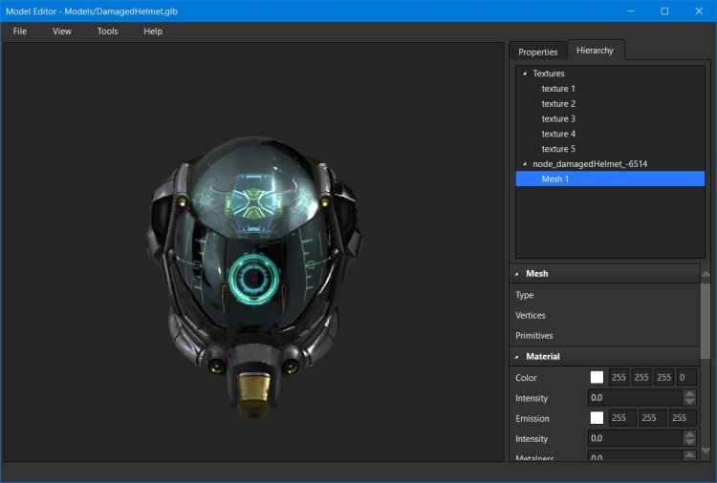Screen dimensions: 717x483
Task: Select texture 3 in the hierarchy
Action: coord(558,119)
